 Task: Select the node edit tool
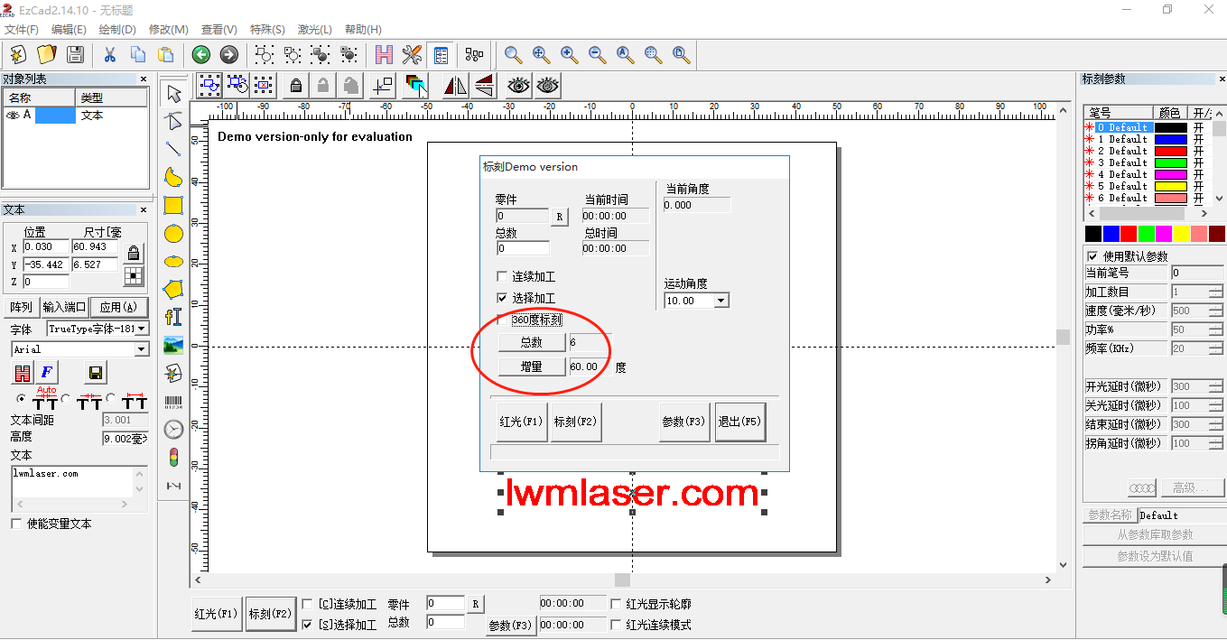(173, 121)
